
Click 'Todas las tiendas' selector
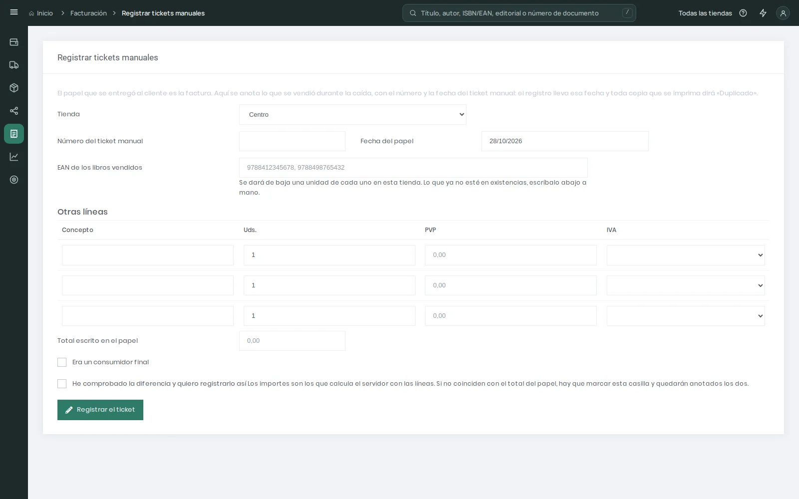pos(705,13)
